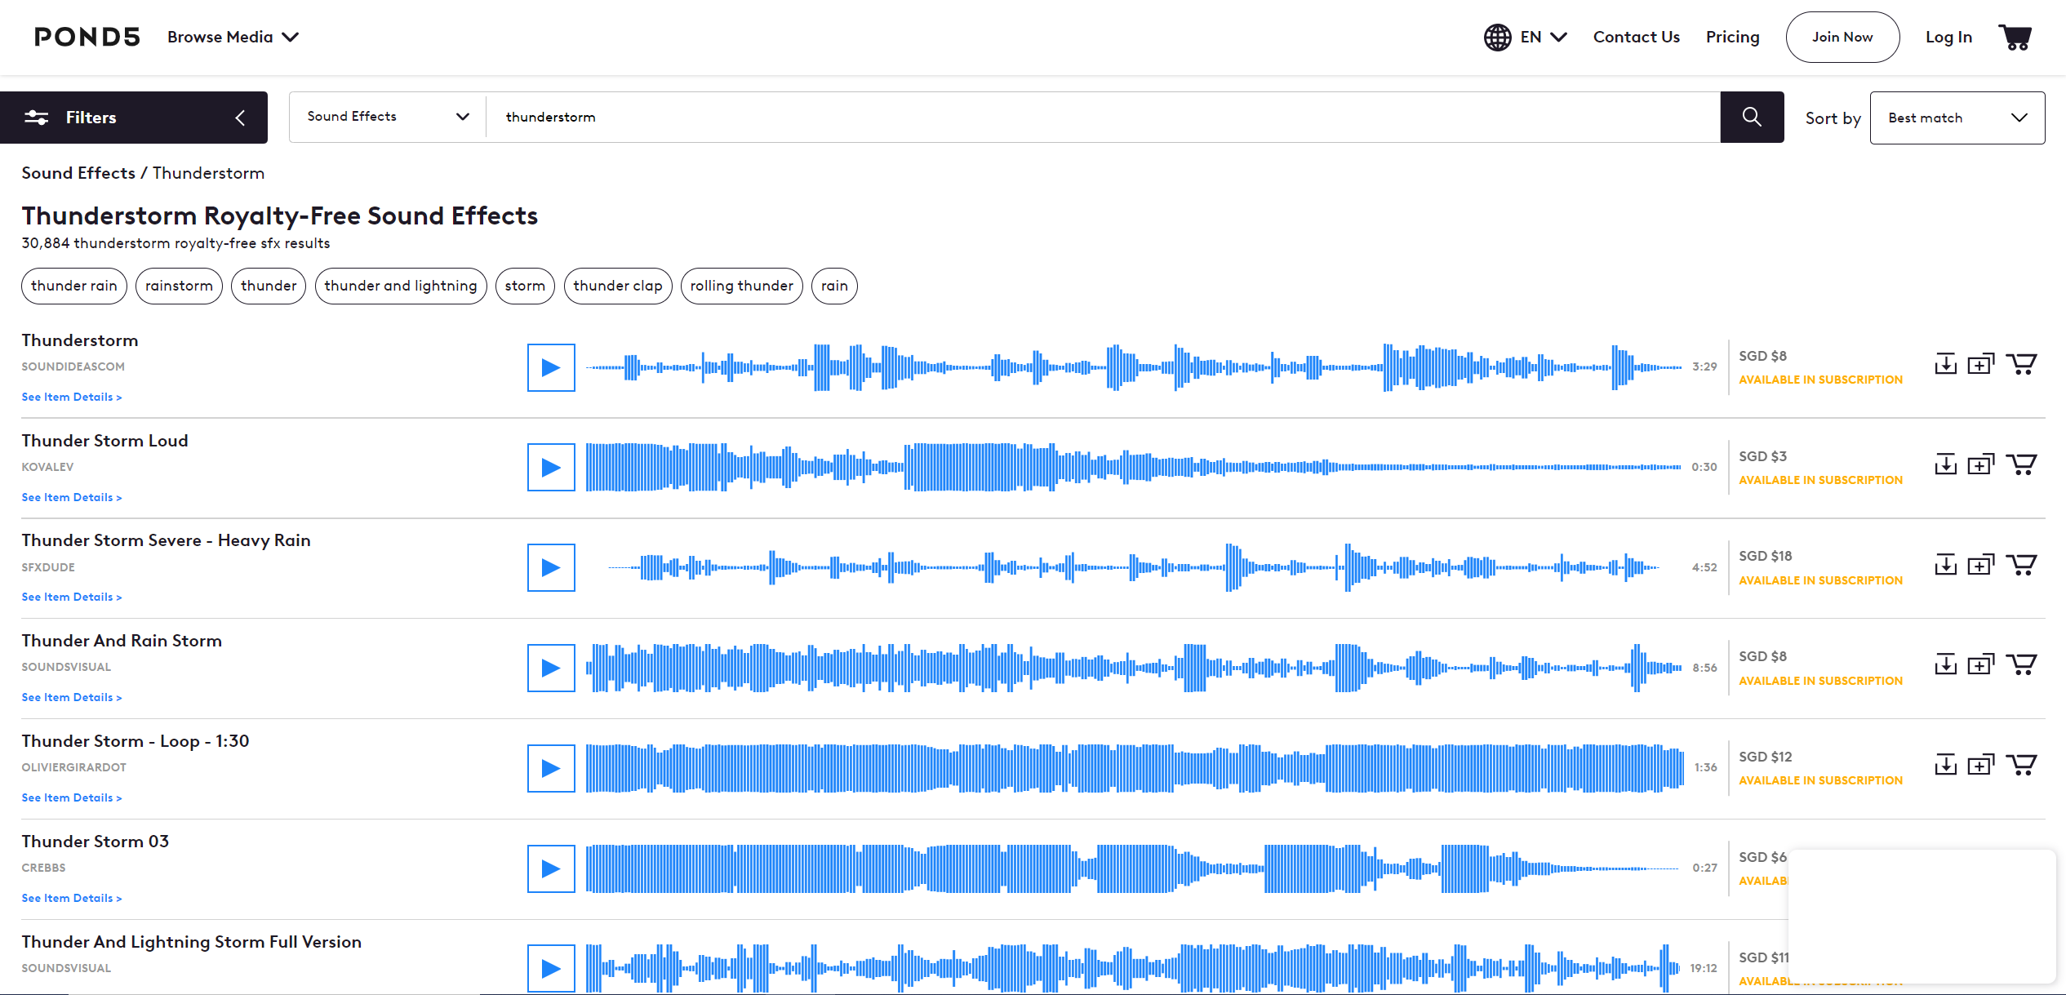Go to Contact Us
This screenshot has height=995, width=2066.
pos(1636,37)
